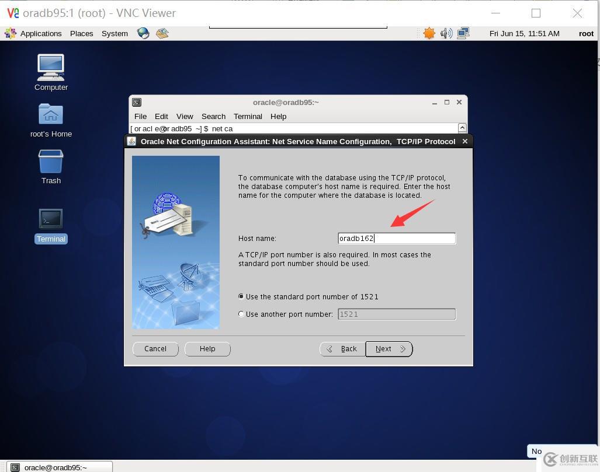Select the Trash desktop icon

click(x=51, y=167)
